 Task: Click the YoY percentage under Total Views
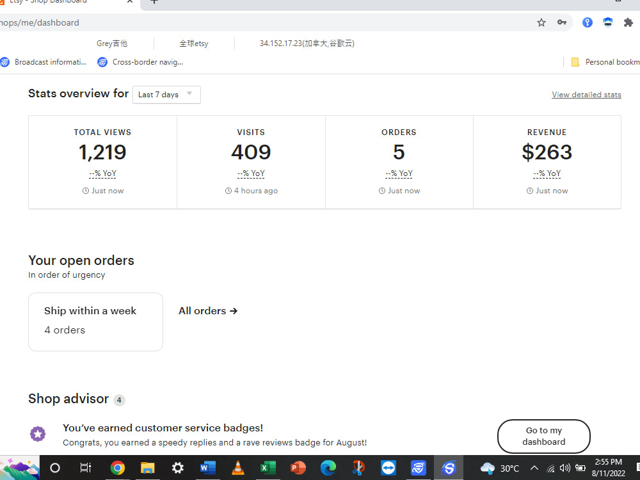103,173
